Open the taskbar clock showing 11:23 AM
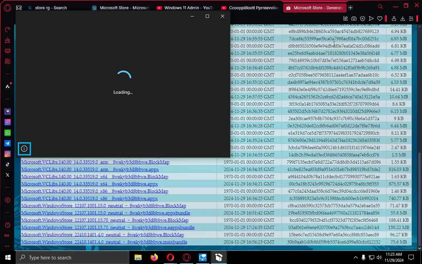 [x=393, y=257]
